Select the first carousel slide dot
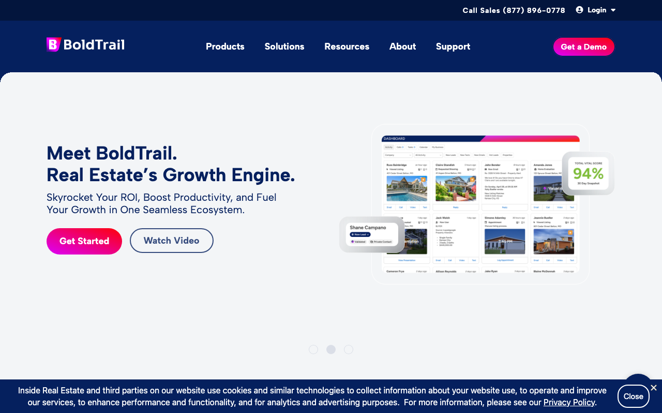662x413 pixels. pos(313,350)
